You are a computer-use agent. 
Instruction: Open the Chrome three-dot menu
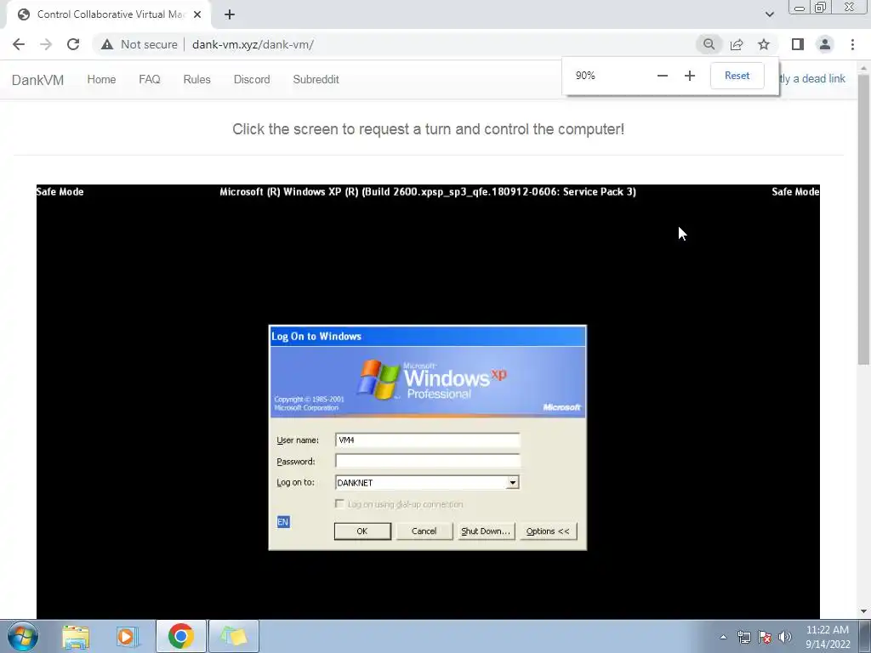pyautogui.click(x=852, y=44)
